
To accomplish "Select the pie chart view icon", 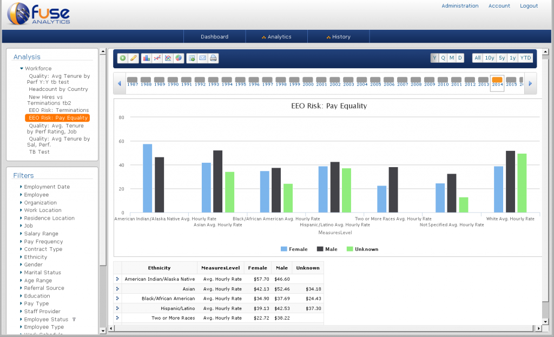I will point(179,58).
